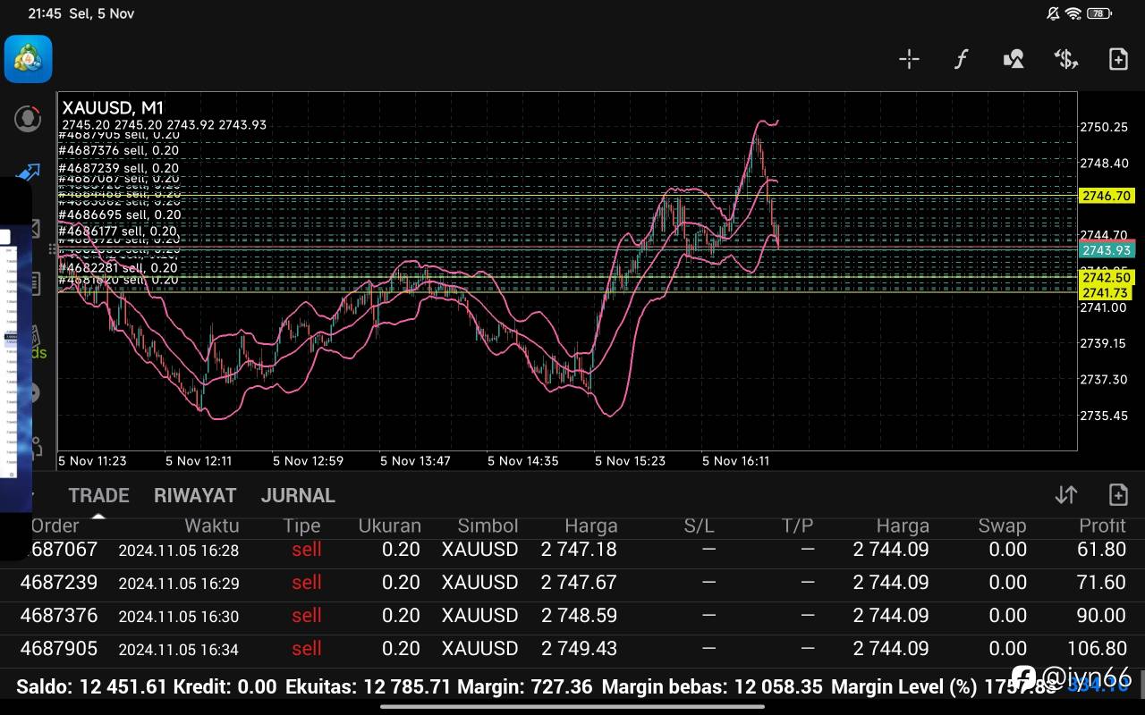Select the TRADE tab
The image size is (1145, 715).
click(x=98, y=495)
